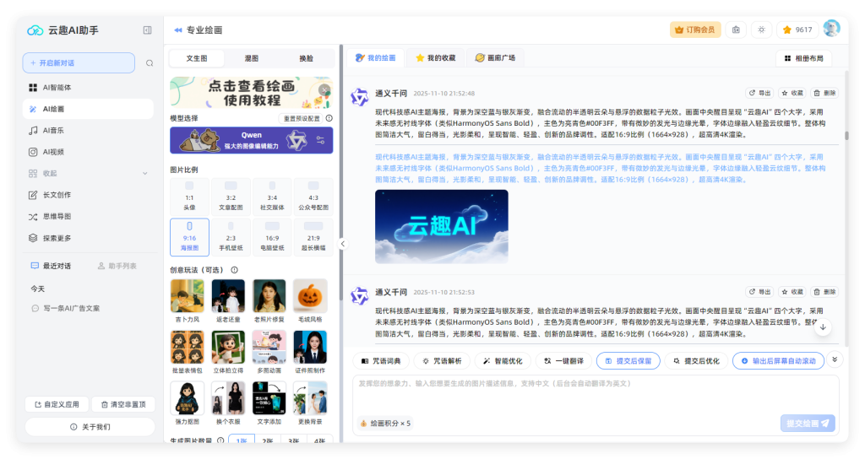Image resolution: width=865 pixels, height=459 pixels.
Task: Toggle 输出后屏幕自动滚动 option
Action: [778, 360]
